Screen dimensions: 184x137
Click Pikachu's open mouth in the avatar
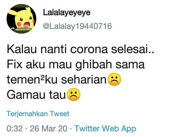pyautogui.click(x=27, y=24)
